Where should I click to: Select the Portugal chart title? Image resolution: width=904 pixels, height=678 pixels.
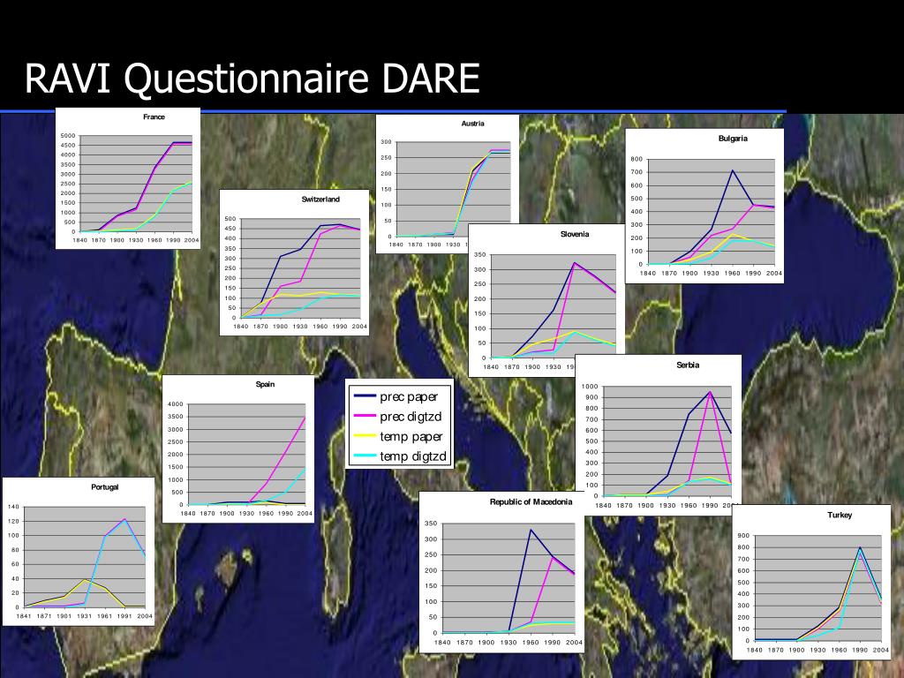click(x=104, y=487)
